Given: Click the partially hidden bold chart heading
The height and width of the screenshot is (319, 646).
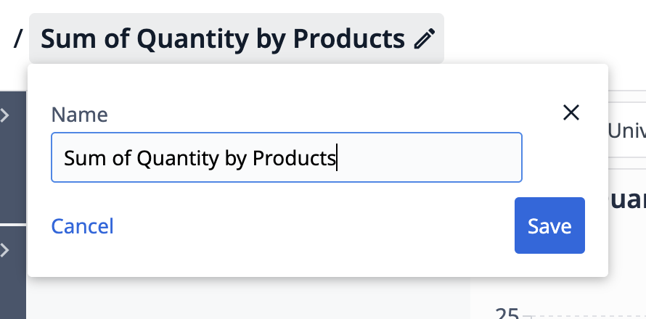Looking at the screenshot, I should pyautogui.click(x=627, y=199).
